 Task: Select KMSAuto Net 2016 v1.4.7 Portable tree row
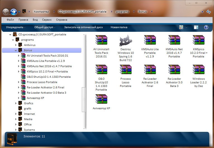click(49, 66)
